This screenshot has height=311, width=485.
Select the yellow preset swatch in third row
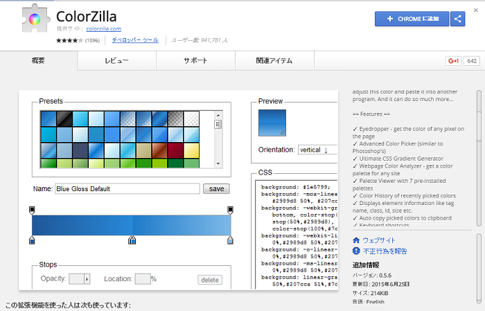pos(191,150)
